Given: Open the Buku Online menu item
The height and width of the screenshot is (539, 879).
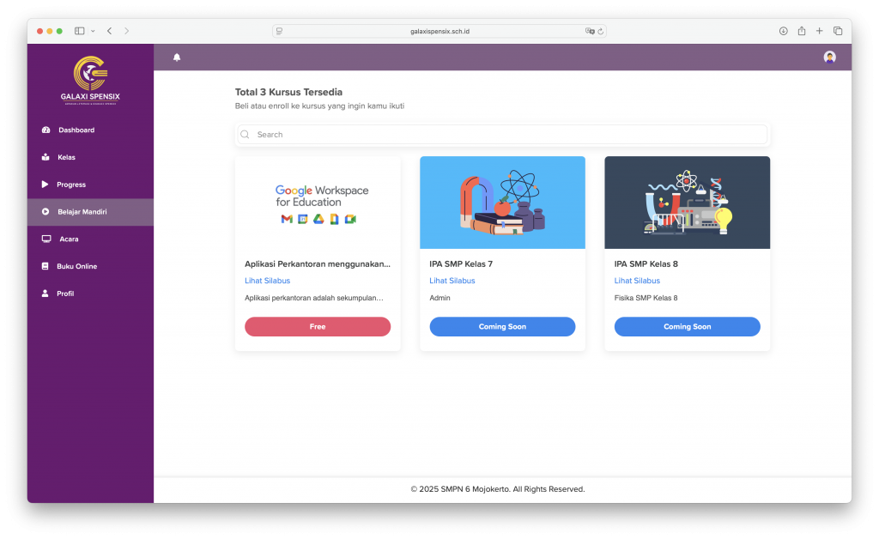Looking at the screenshot, I should pos(90,266).
